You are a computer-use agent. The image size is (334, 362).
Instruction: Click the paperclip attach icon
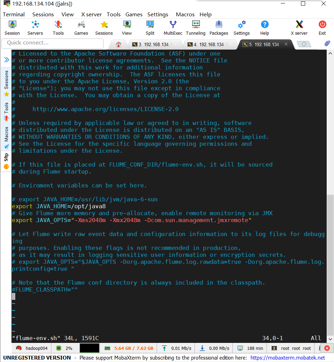pyautogui.click(x=327, y=43)
